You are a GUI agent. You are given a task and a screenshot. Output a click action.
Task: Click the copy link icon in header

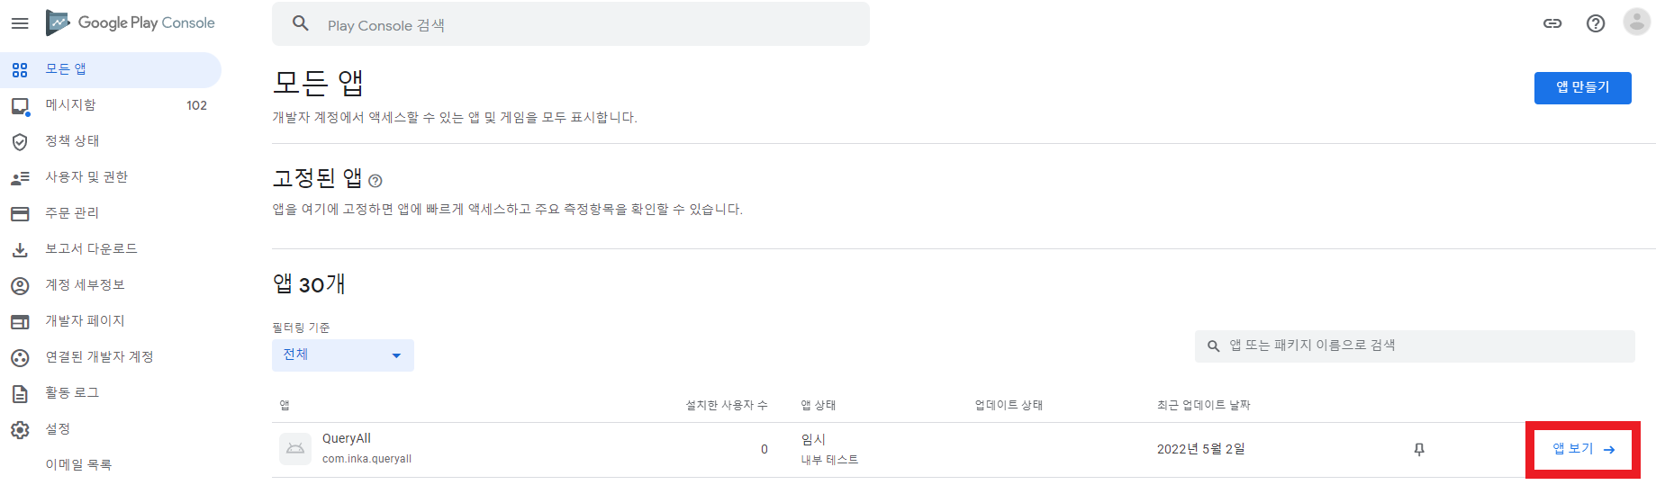(1552, 23)
